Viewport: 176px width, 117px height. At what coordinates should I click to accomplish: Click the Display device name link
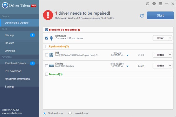point(59,63)
